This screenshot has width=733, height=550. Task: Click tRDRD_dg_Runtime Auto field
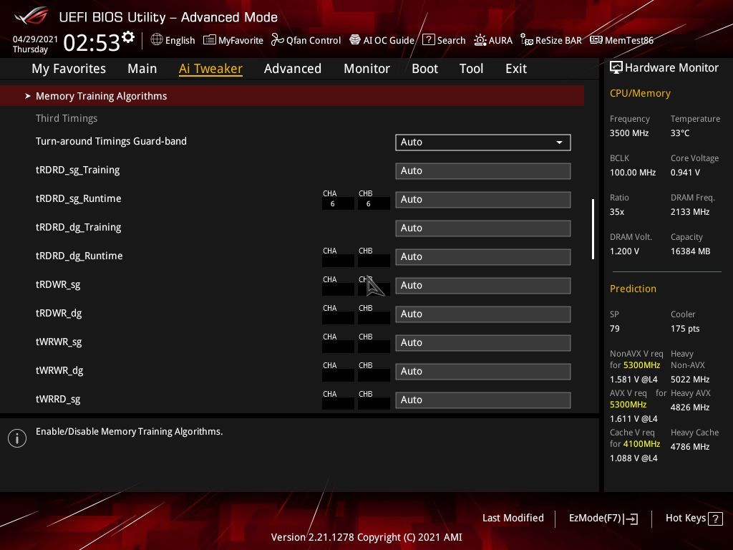point(483,257)
